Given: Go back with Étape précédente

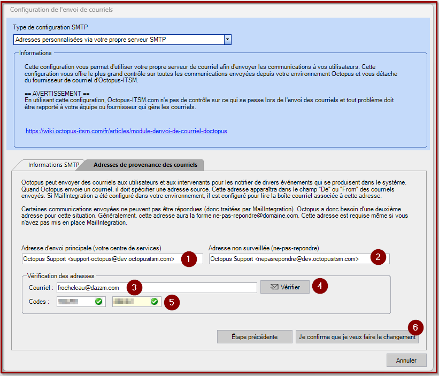Looking at the screenshot, I should [254, 337].
